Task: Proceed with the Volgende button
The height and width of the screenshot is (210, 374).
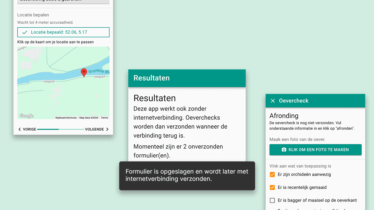Action: pyautogui.click(x=96, y=129)
